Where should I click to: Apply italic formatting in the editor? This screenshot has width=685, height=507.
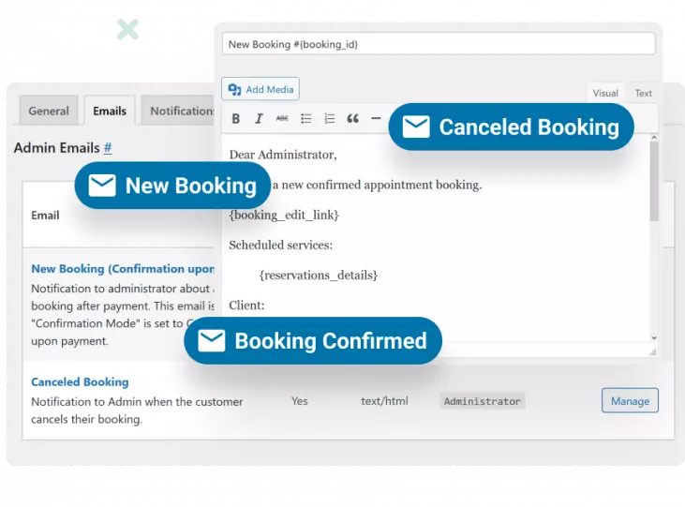pyautogui.click(x=259, y=118)
